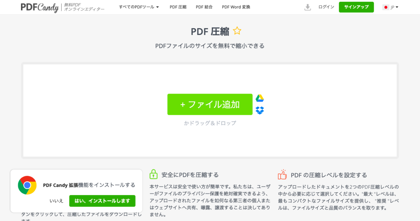Click the download icon in header
Screen dimensions: 420x221
pos(308,7)
